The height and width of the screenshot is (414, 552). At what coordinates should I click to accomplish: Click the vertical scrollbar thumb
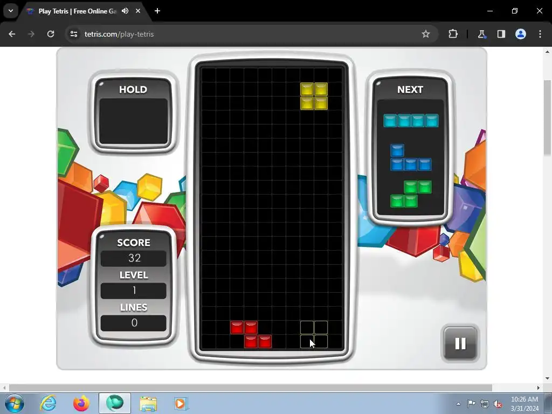(548, 117)
